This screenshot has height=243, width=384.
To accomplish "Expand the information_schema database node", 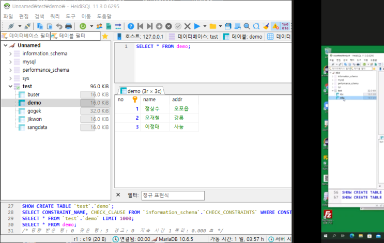I will pyautogui.click(x=10, y=54).
